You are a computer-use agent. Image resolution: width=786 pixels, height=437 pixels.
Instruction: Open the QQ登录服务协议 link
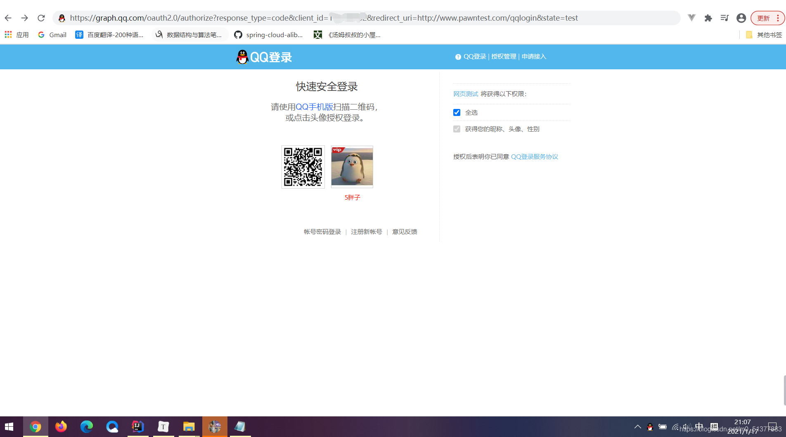tap(535, 157)
